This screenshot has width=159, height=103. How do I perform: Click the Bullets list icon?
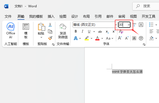tap(151, 25)
